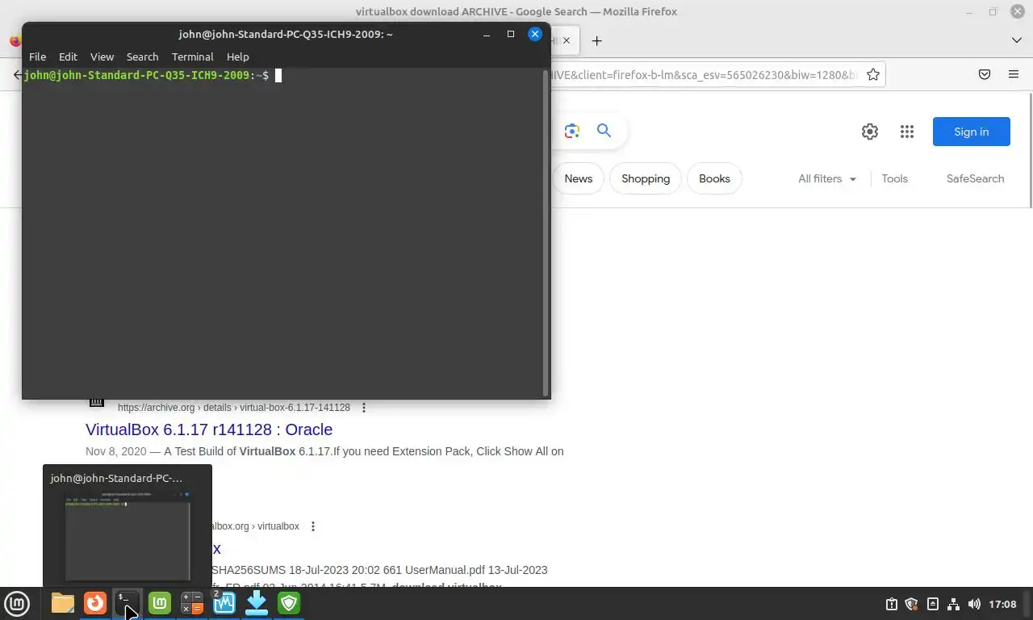Close the terminal window
The height and width of the screenshot is (620, 1033).
point(534,34)
